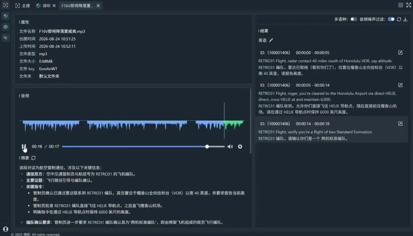Click upload time 2026-08-24 10:52:11
This screenshot has height=236, width=413.
point(57,46)
